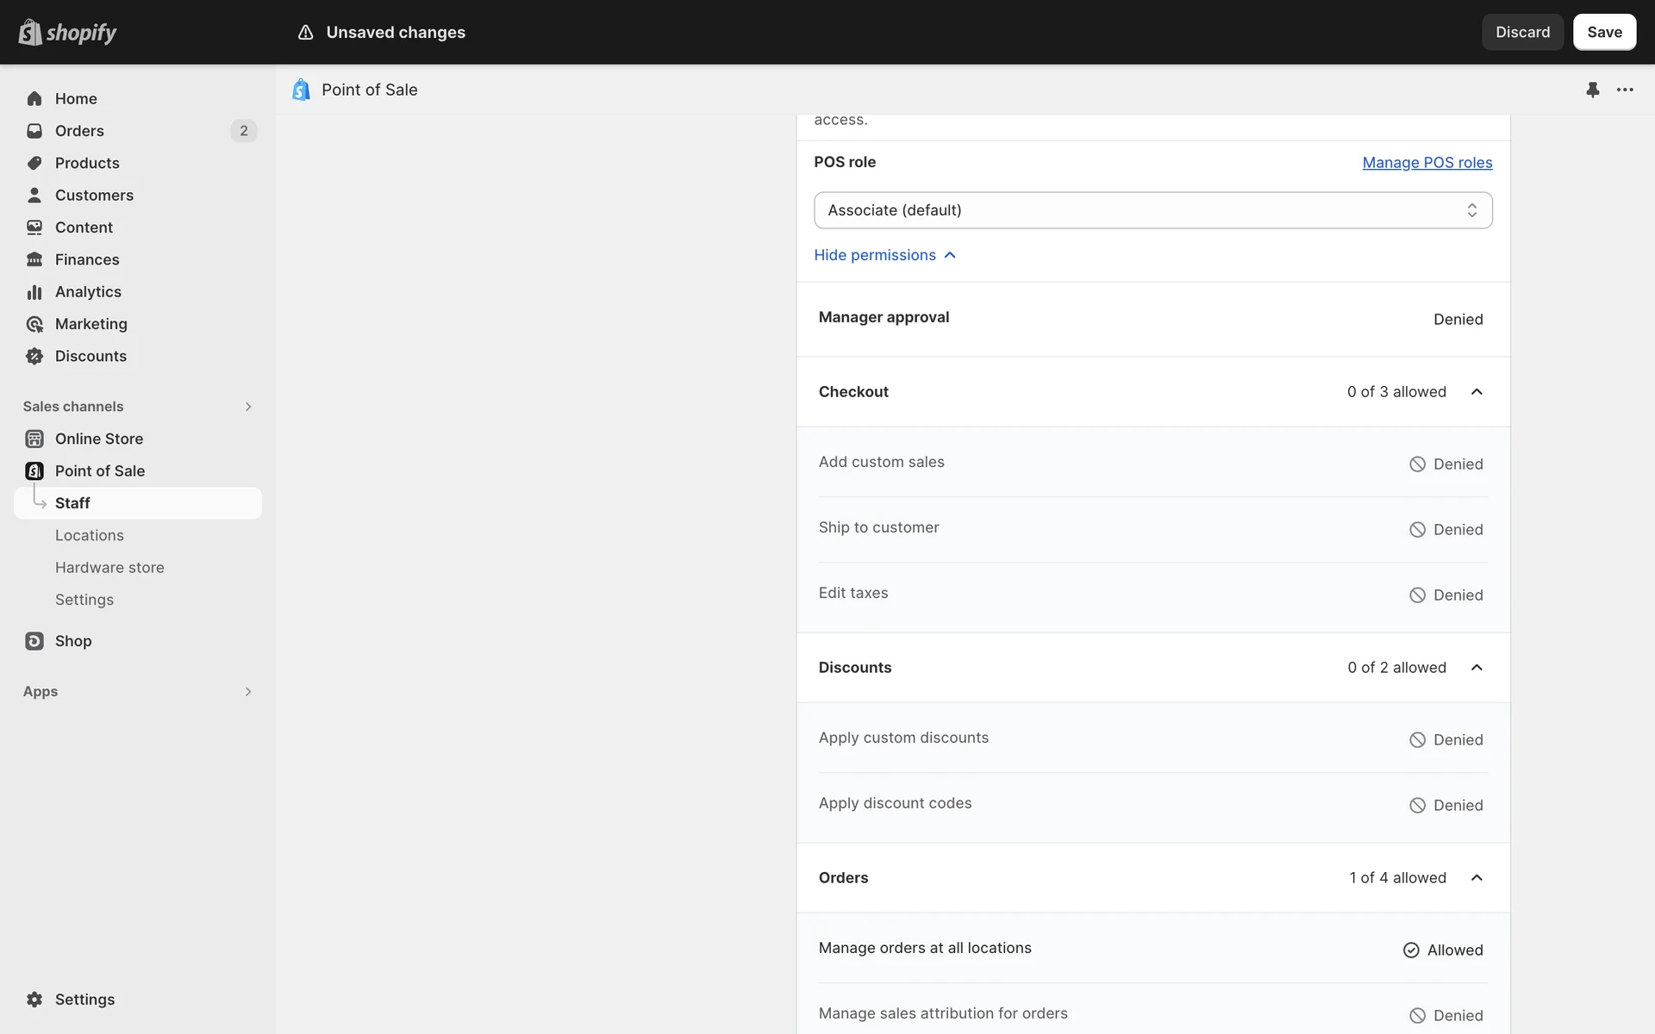1655x1034 pixels.
Task: Click the Orders inbox icon in sidebar
Action: tap(34, 131)
